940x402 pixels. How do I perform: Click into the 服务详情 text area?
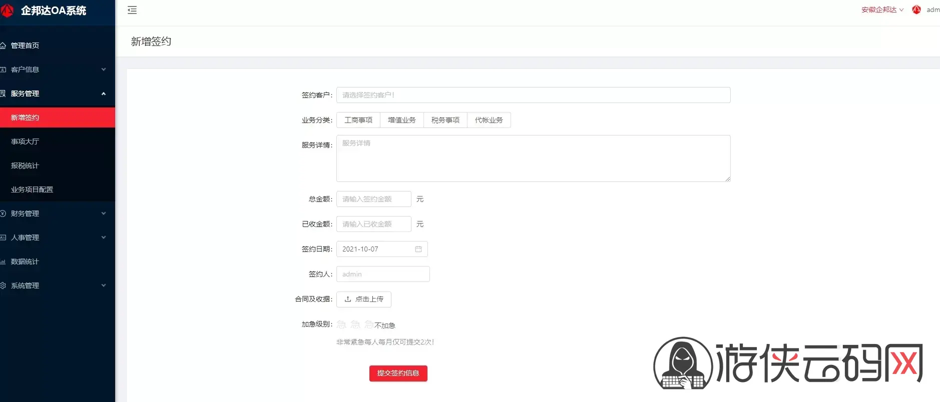point(533,158)
